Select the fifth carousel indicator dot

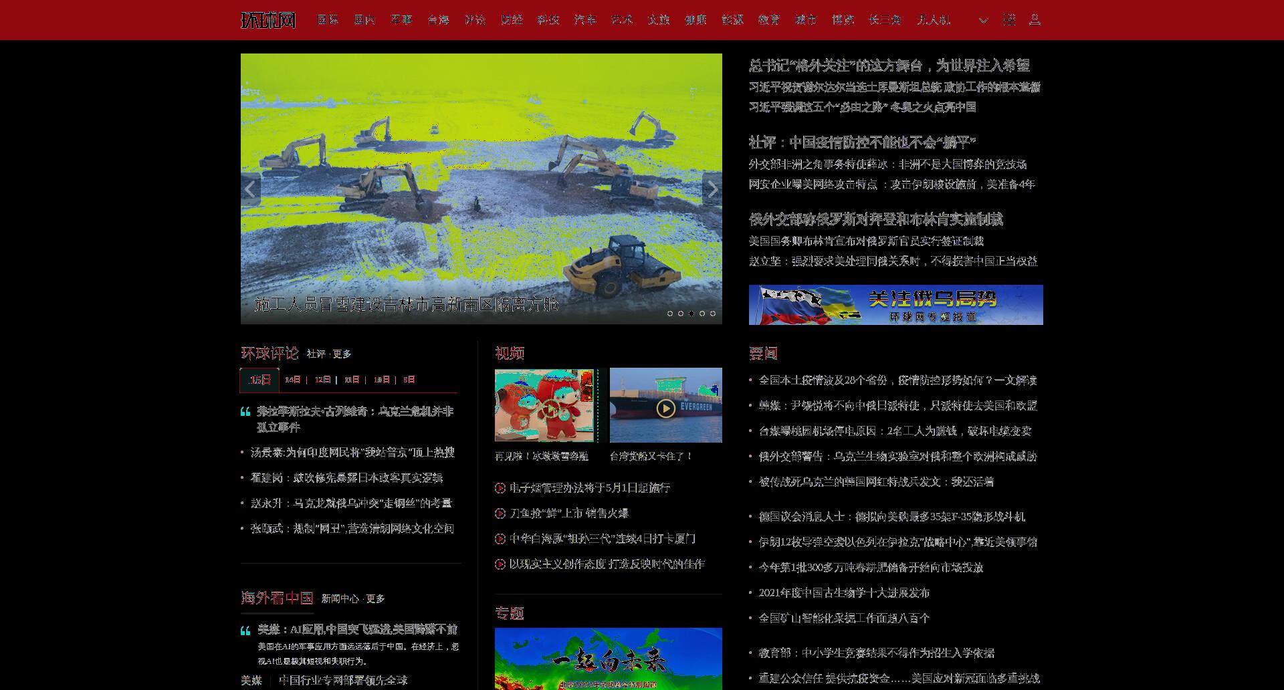pyautogui.click(x=713, y=314)
